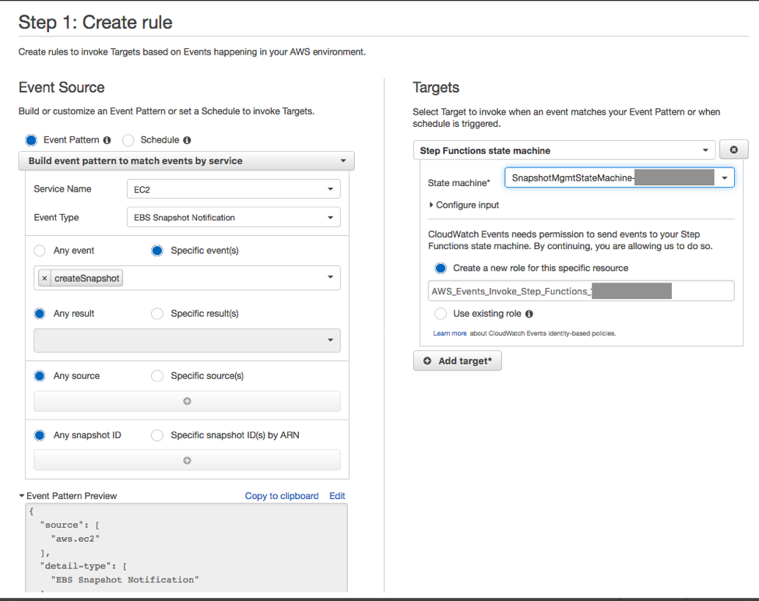Select the Schedule radio button
This screenshot has height=601, width=759.
128,140
